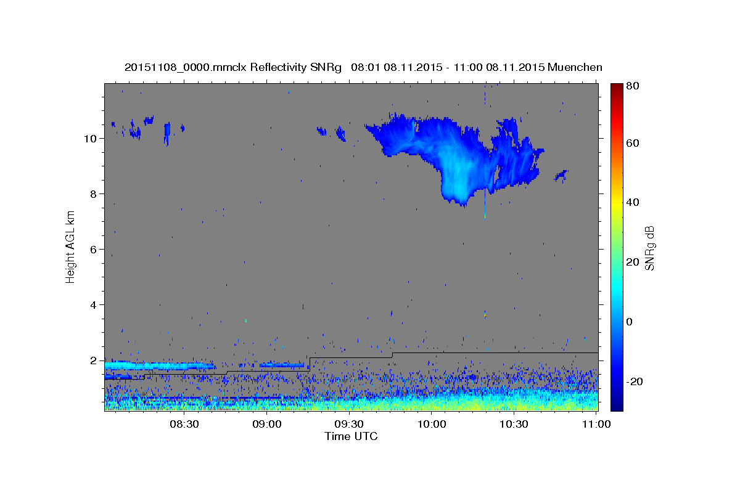
Task: Click the 09:00 time tick label
Action: [x=267, y=424]
